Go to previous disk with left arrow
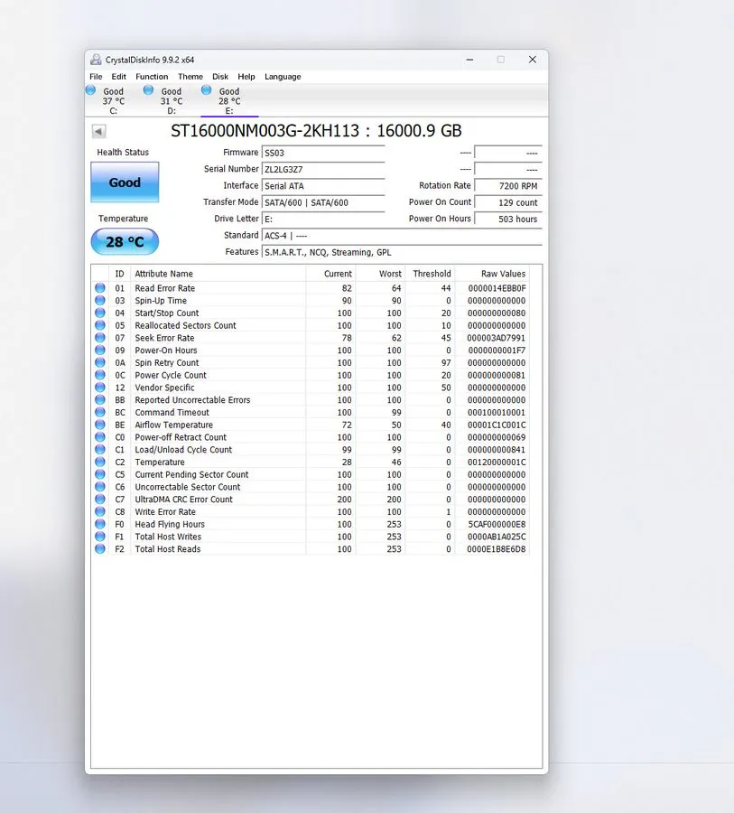Image resolution: width=734 pixels, height=813 pixels. point(98,131)
